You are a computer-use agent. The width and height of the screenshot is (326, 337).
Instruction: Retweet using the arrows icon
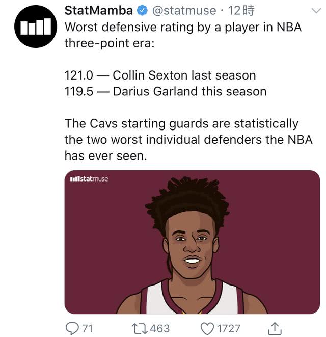[140, 329]
